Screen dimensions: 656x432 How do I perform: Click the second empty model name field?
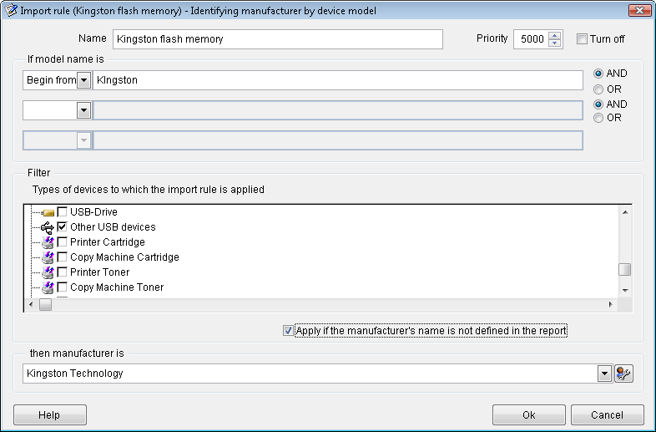[338, 110]
